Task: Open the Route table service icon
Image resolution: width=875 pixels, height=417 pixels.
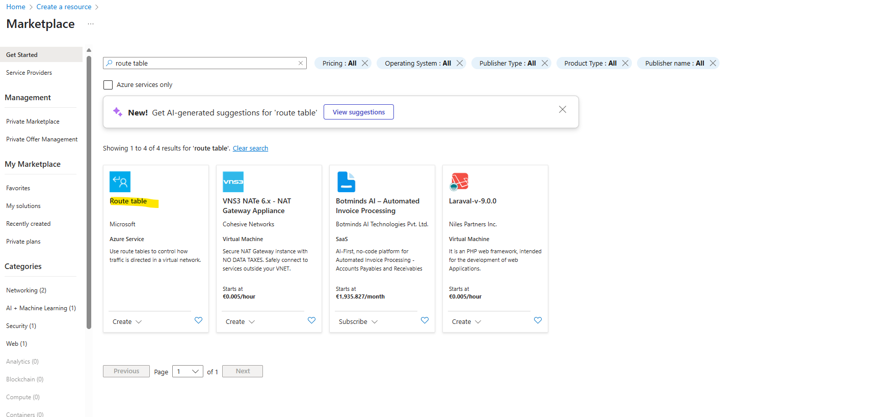Action: 120,182
